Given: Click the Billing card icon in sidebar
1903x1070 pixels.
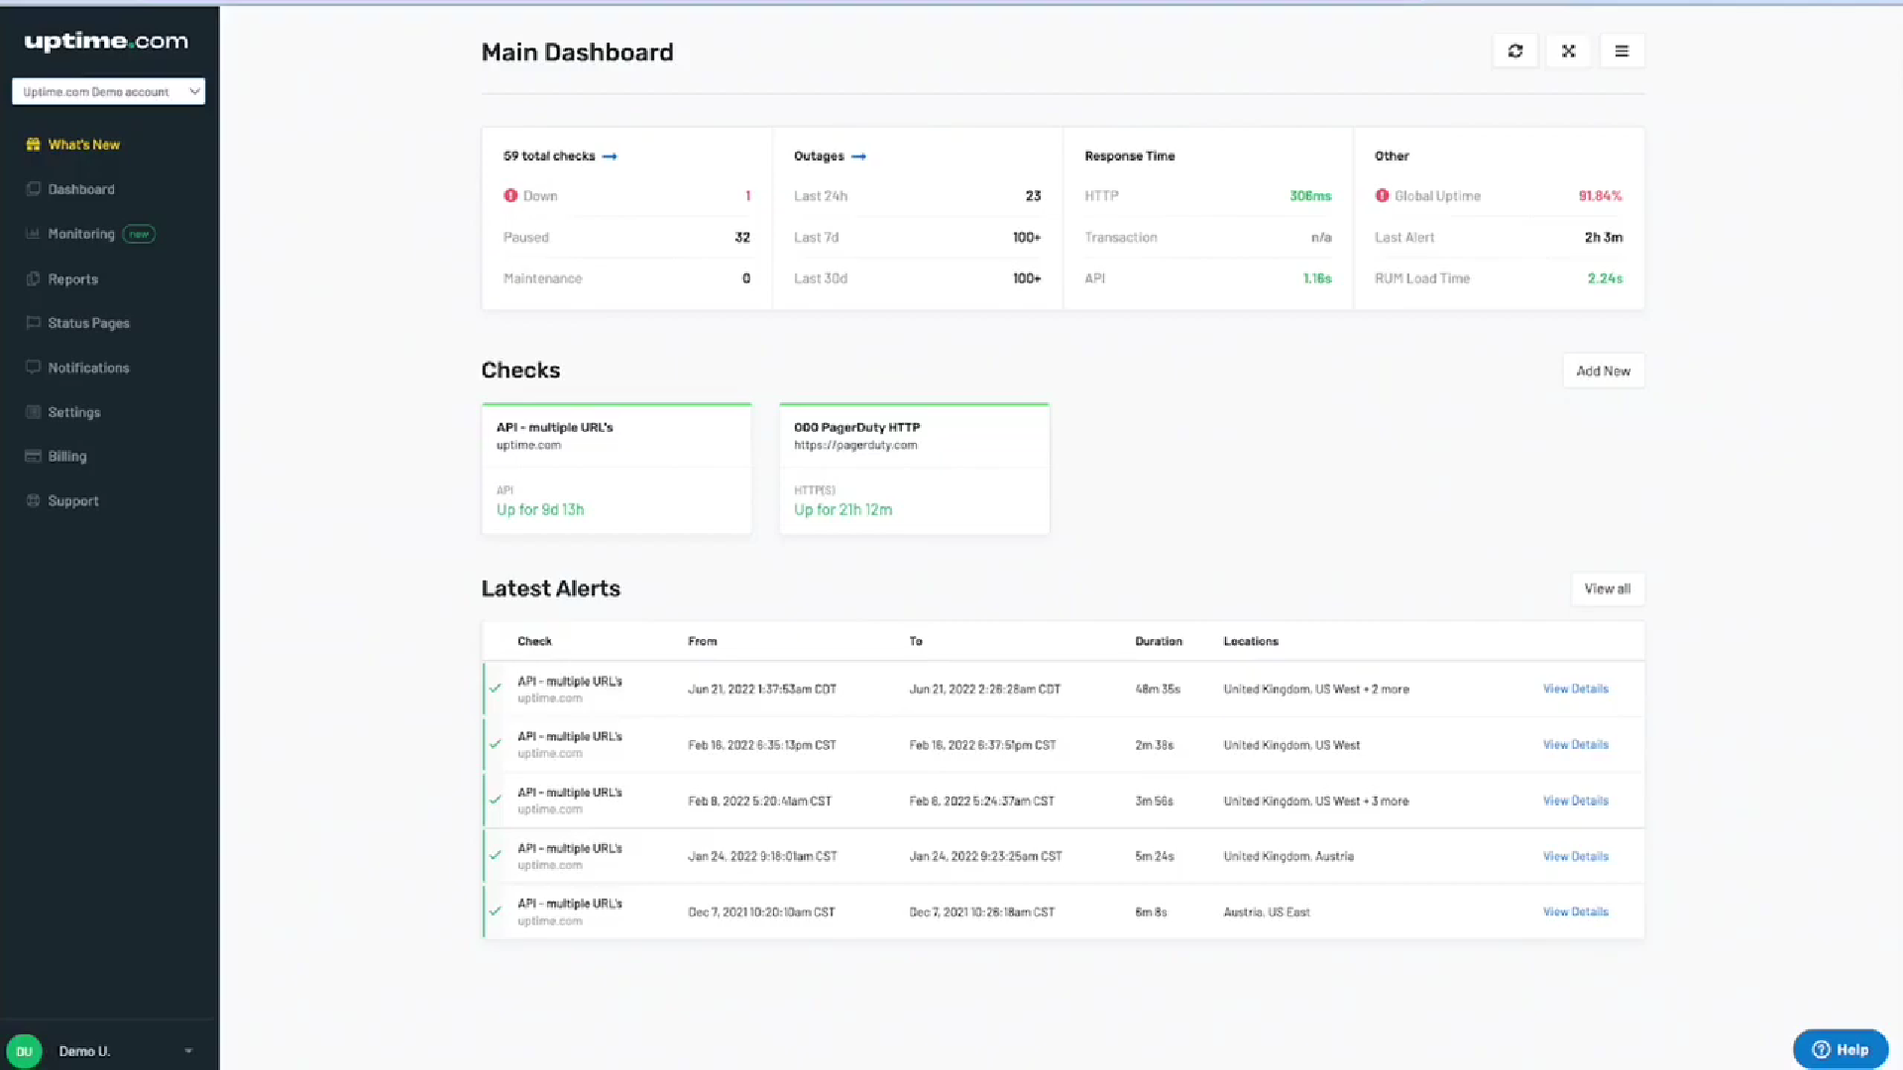Looking at the screenshot, I should [33, 456].
